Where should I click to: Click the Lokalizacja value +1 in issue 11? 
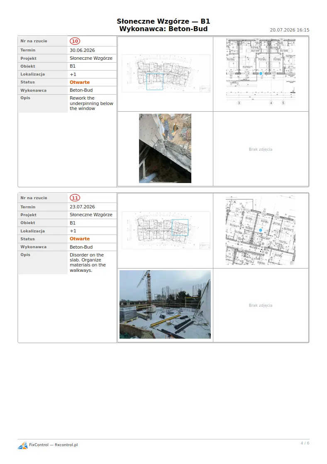pos(73,231)
